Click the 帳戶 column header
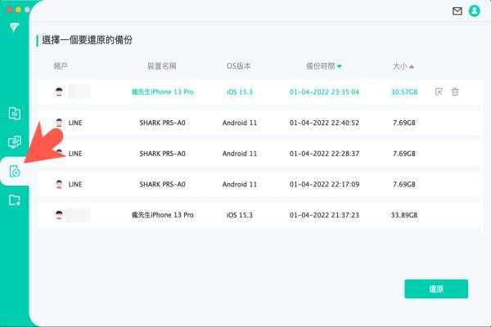The image size is (491, 327). (61, 65)
